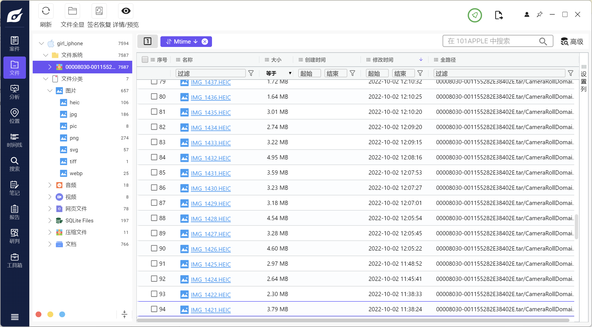
Task: Open 工具箱 in the sidebar
Action: point(15,260)
